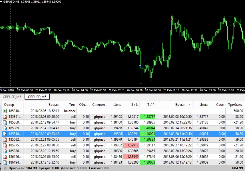Click the total profit value 684.99
Image resolution: width=245 pixels, height=171 pixels.
pyautogui.click(x=238, y=168)
